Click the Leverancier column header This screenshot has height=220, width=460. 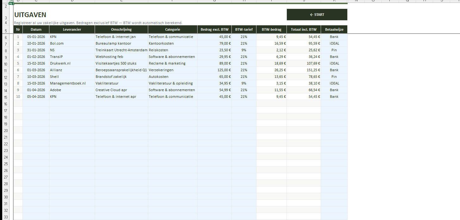72,29
